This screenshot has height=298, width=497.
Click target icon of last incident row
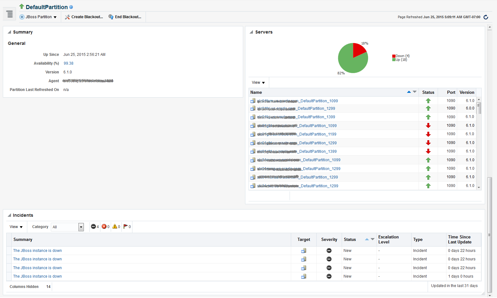tap(303, 276)
